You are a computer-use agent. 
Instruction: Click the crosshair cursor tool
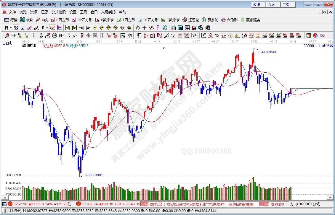click(x=144, y=28)
